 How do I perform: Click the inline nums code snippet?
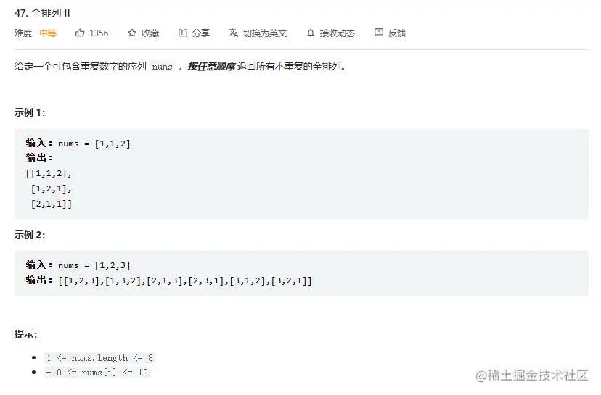[162, 67]
